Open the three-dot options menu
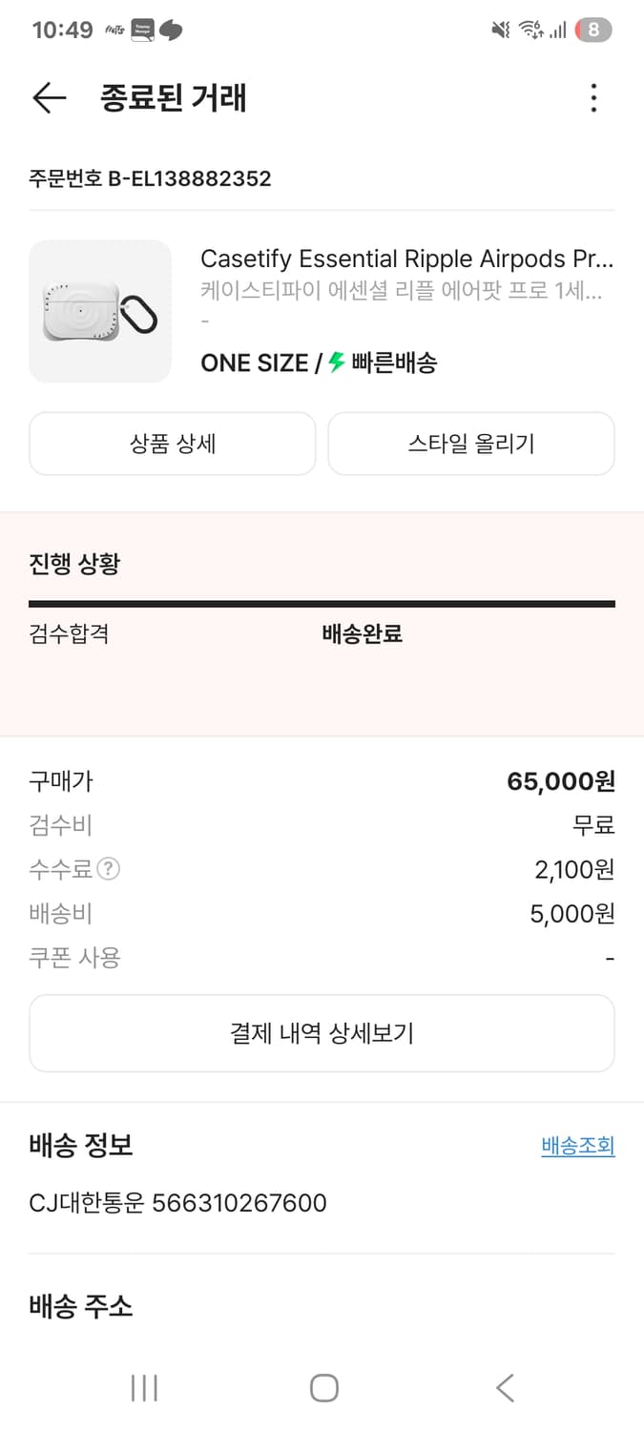644x1431 pixels. (593, 97)
